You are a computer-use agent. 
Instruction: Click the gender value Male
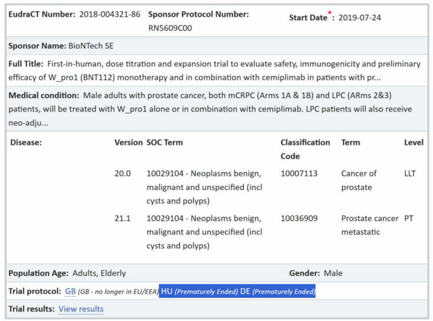[x=333, y=273]
